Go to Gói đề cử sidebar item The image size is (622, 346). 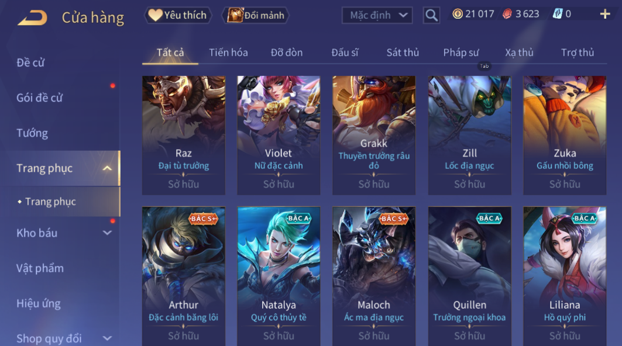40,98
